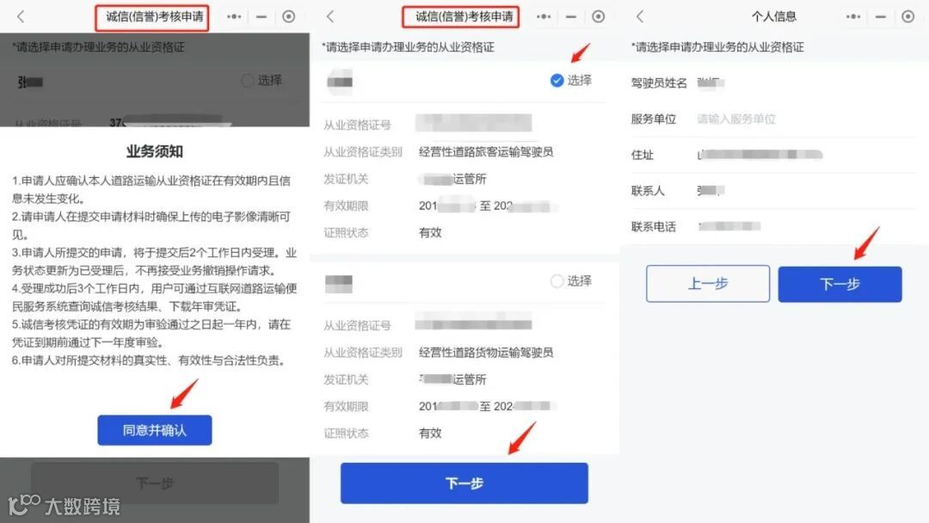Screen dimensions: 929x523
Task: Tap the back arrow on the left screen
Action: coord(21,16)
